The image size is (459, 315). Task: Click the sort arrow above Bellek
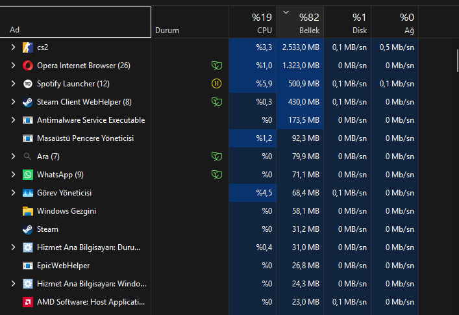click(x=286, y=12)
